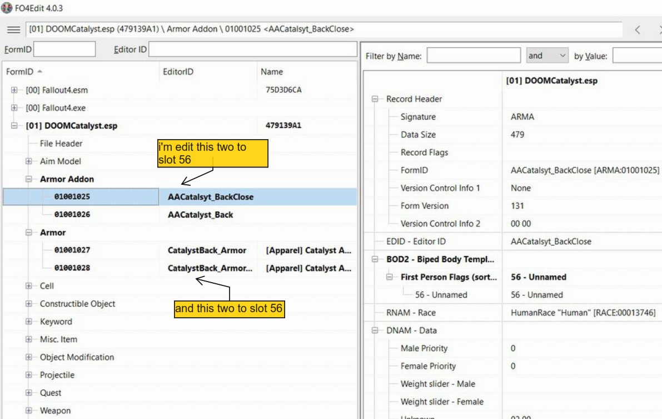Select Version Control Info 2 value 00 00
The width and height of the screenshot is (662, 419).
[521, 223]
